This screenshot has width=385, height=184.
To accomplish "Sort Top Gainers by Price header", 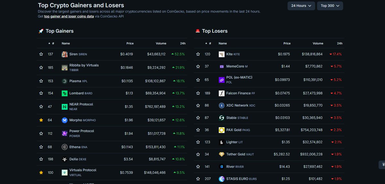I will [x=130, y=43].
